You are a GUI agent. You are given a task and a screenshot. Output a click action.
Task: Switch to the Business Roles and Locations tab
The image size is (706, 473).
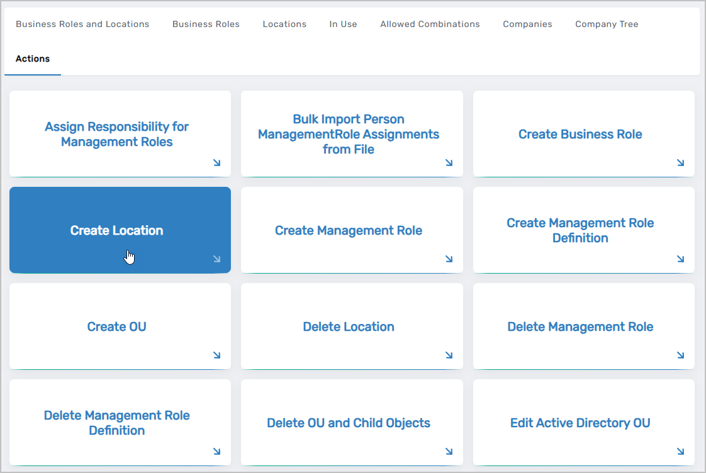coord(82,25)
